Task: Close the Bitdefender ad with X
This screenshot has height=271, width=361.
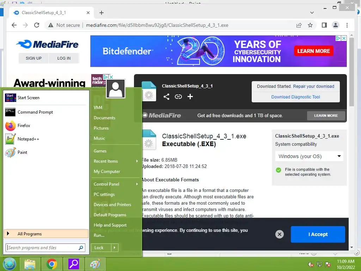Action: click(344, 38)
